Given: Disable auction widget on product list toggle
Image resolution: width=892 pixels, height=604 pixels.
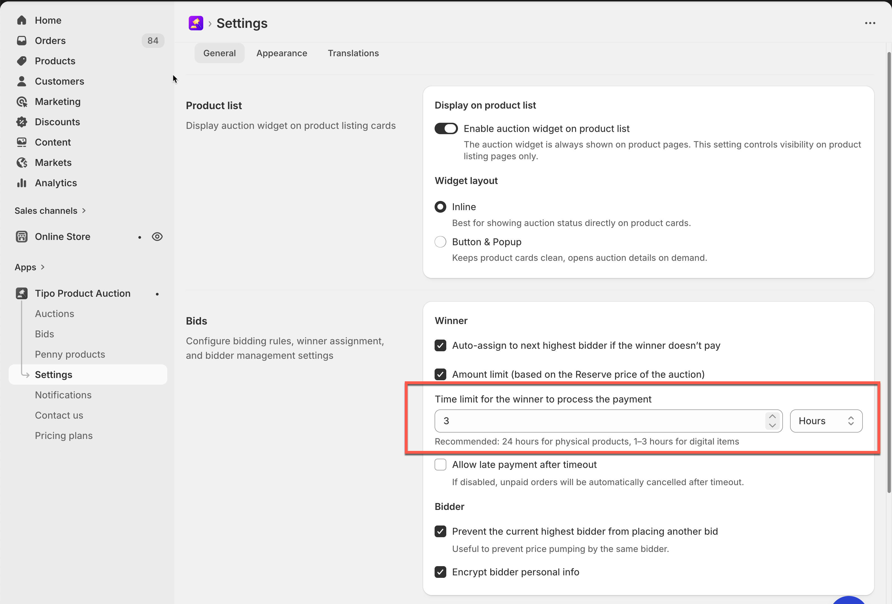Looking at the screenshot, I should (x=446, y=129).
